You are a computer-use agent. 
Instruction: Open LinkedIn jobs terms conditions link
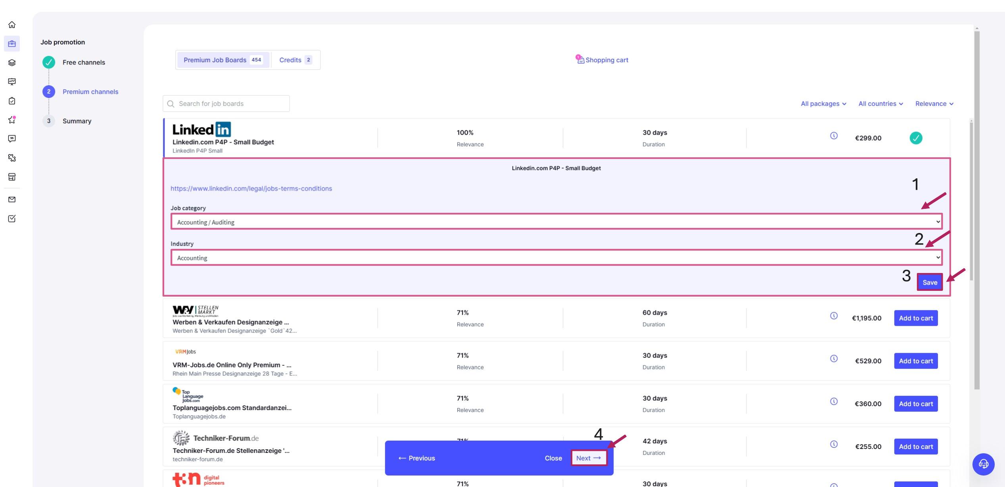pos(251,189)
